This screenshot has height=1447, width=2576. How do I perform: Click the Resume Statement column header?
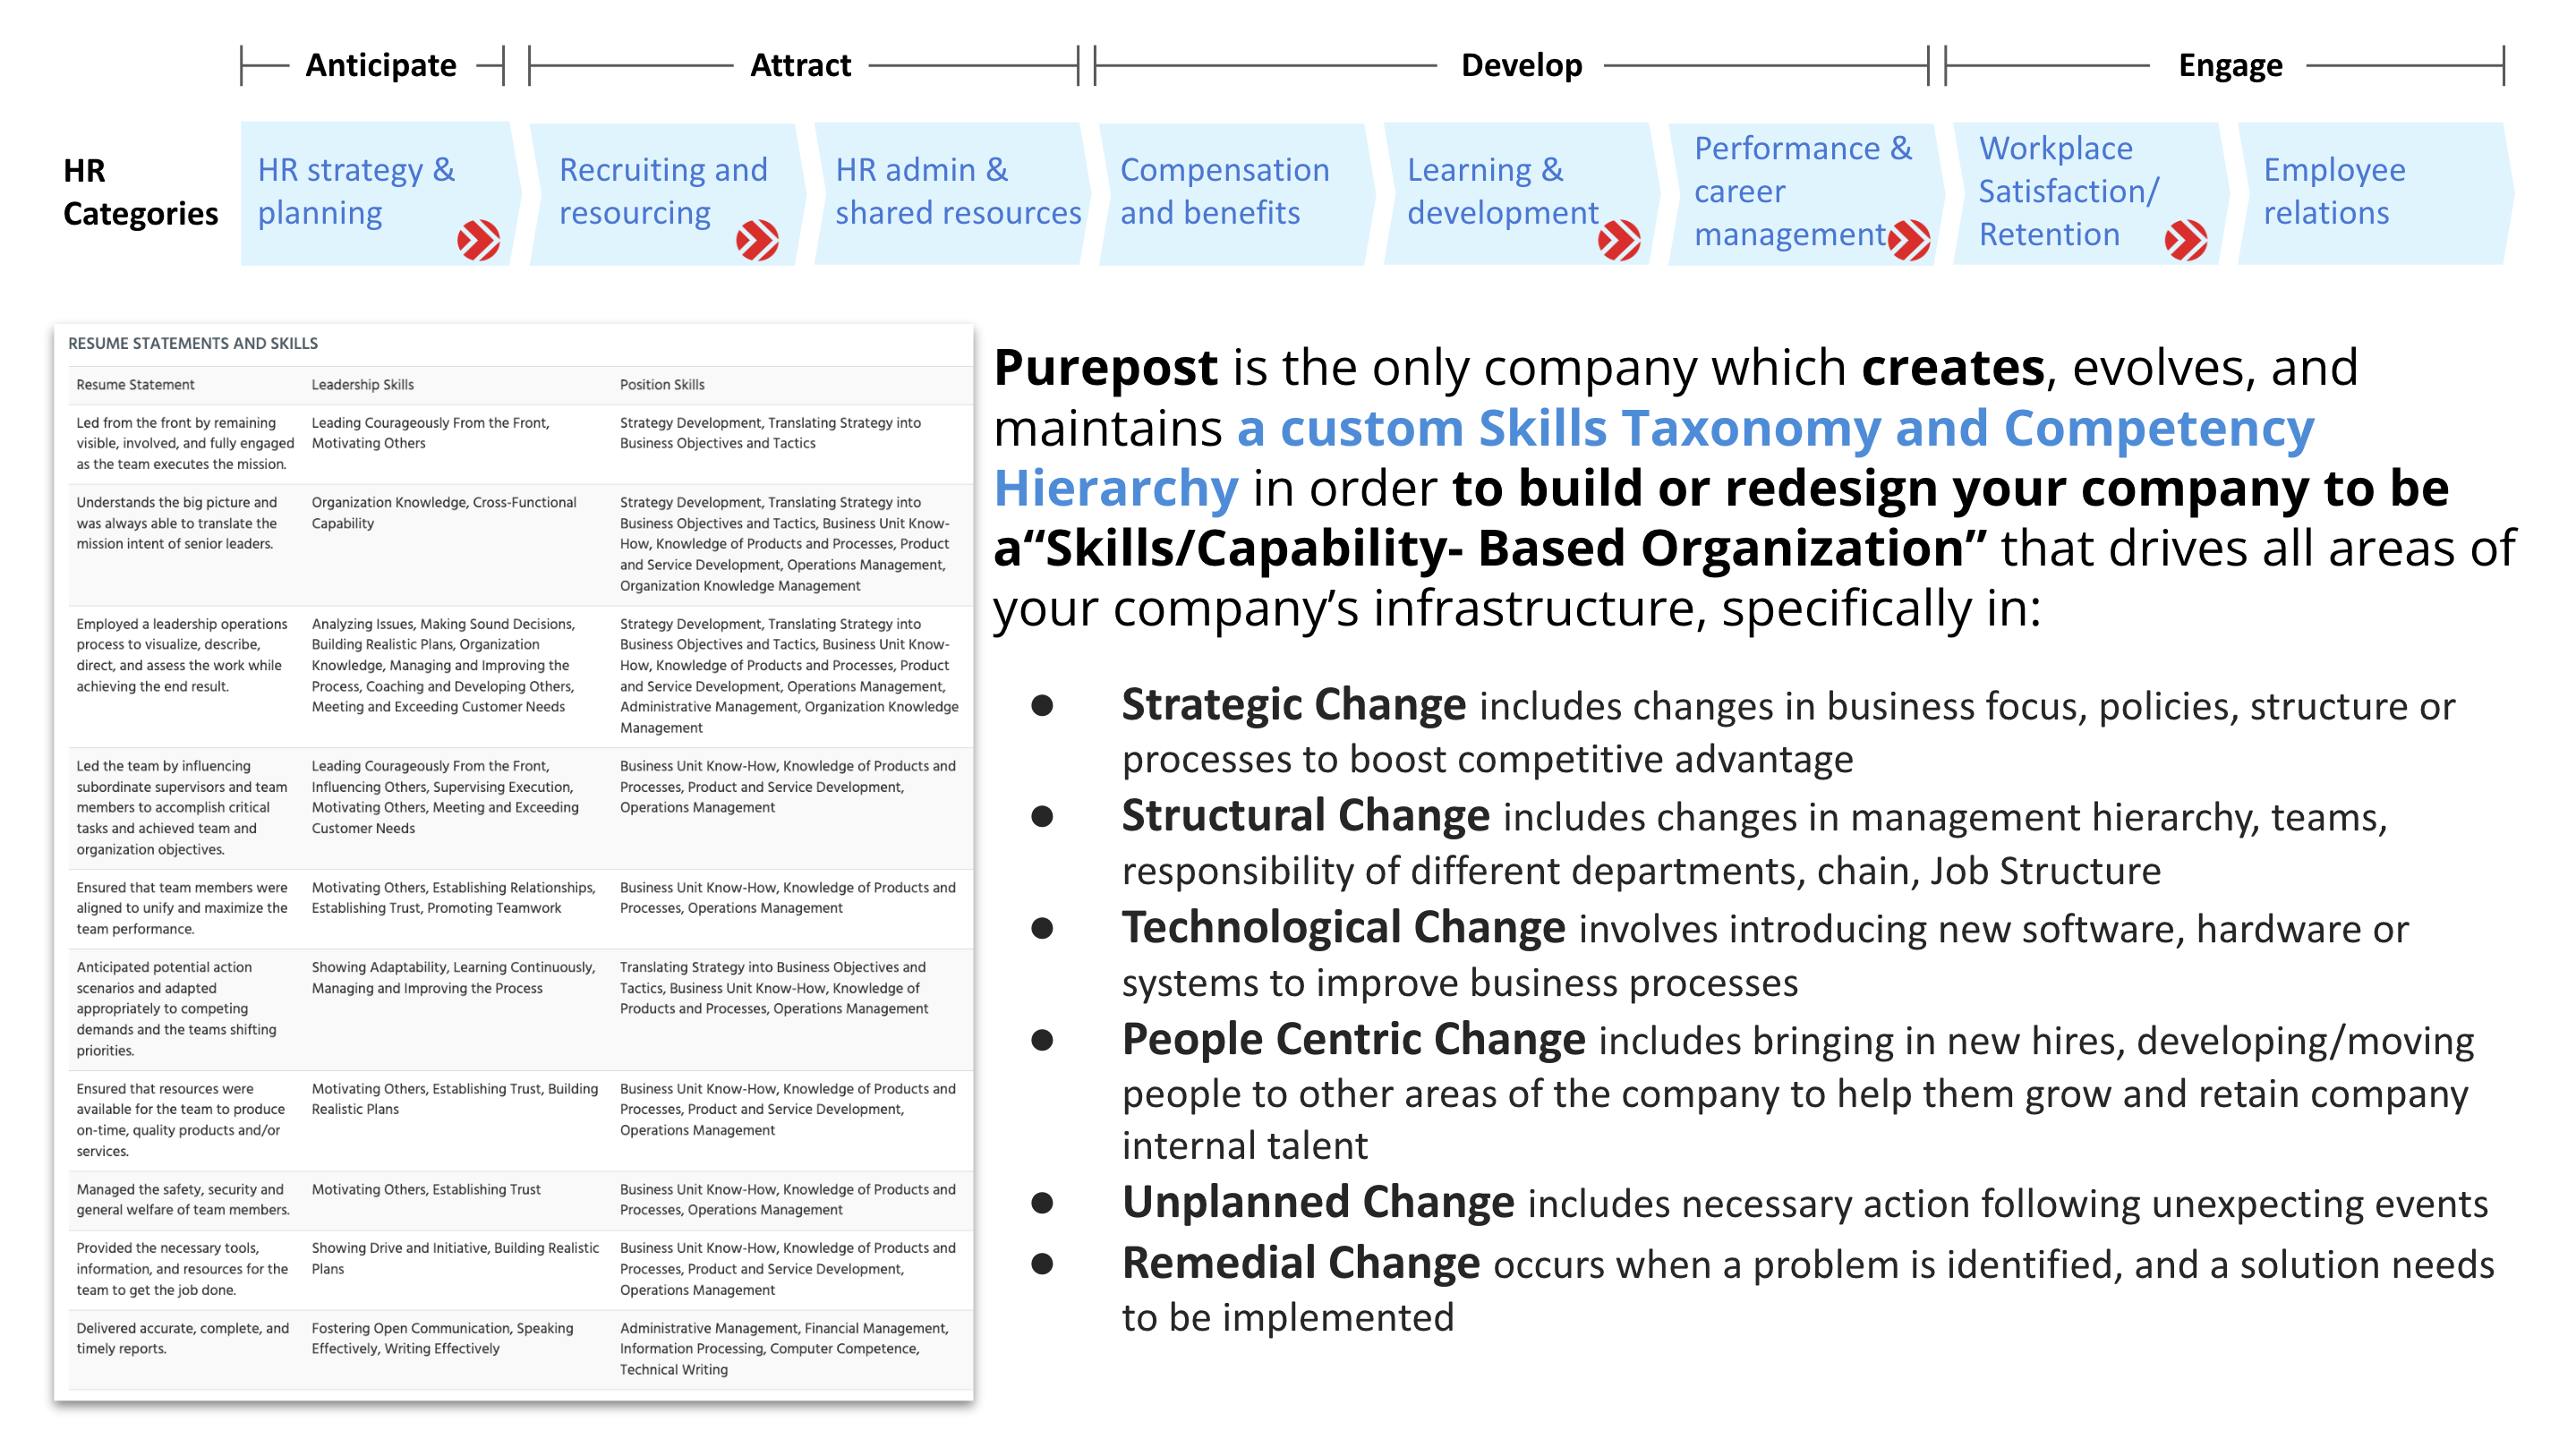[x=135, y=384]
